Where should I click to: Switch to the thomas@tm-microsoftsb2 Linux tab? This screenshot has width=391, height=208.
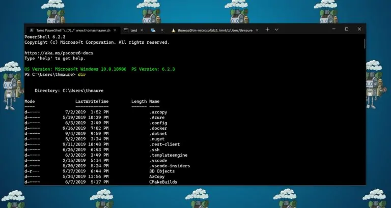[215, 30]
